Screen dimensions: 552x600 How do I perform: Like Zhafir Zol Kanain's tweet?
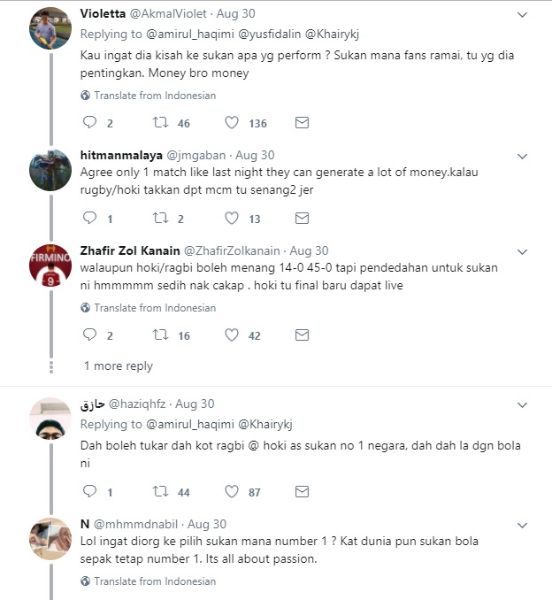tap(233, 335)
